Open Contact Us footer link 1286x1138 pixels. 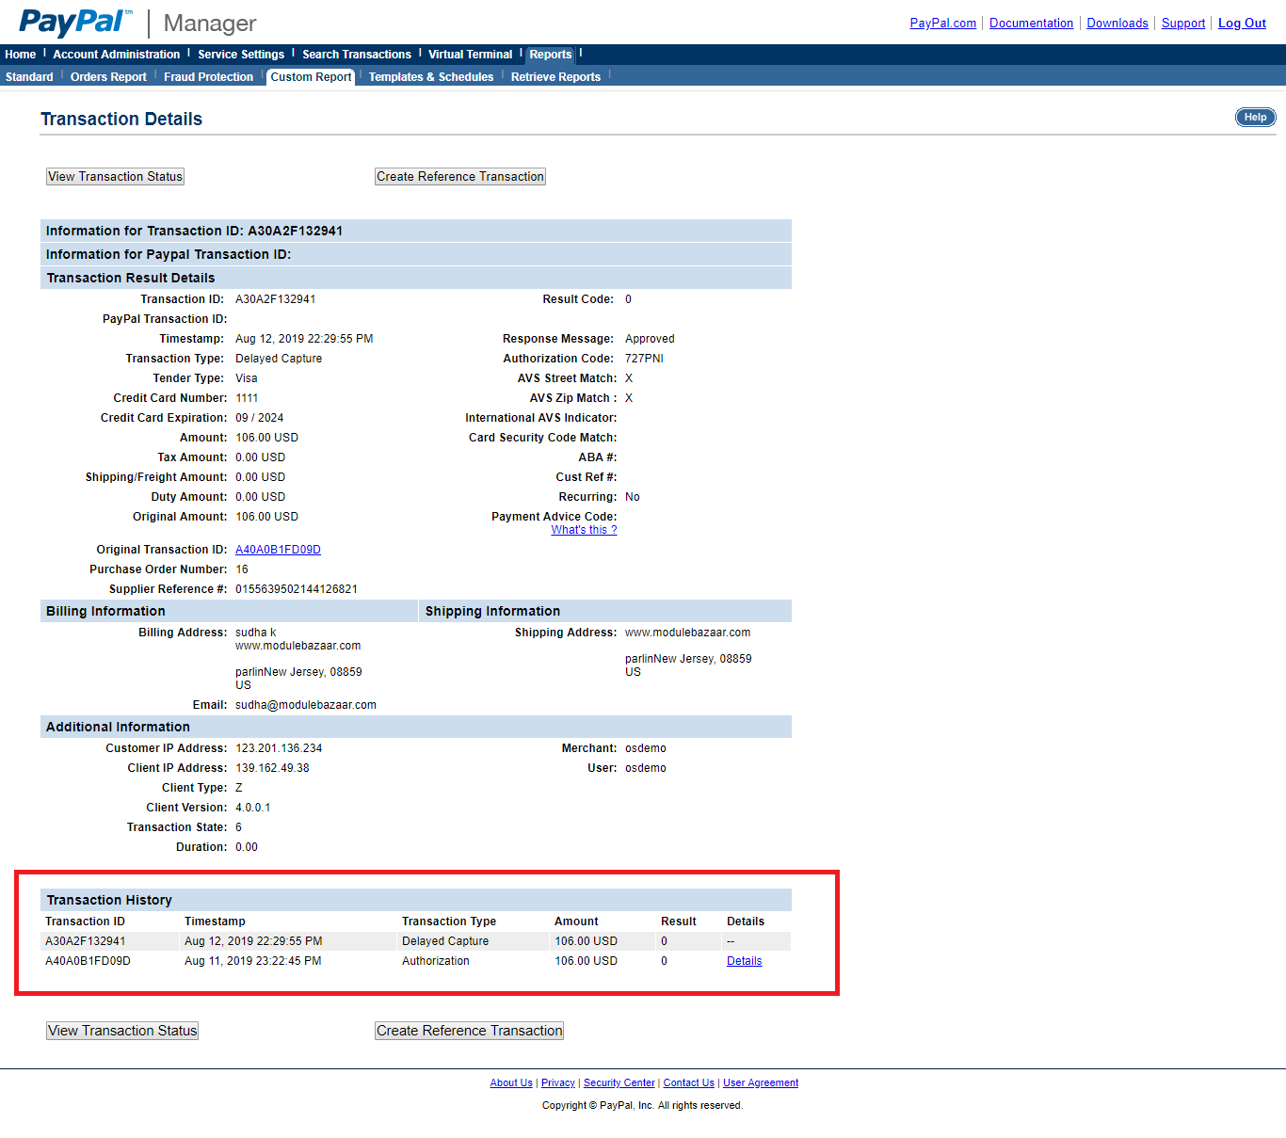click(x=689, y=1083)
